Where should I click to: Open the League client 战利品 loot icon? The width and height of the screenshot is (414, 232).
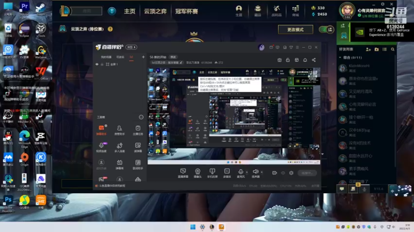(x=276, y=11)
